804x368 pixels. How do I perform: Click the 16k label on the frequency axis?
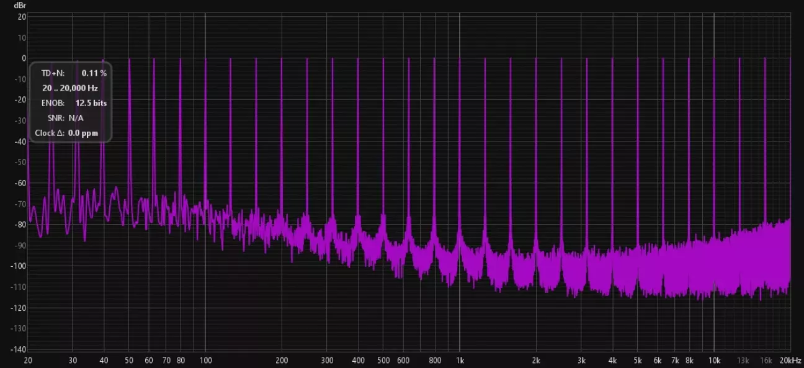coord(766,361)
